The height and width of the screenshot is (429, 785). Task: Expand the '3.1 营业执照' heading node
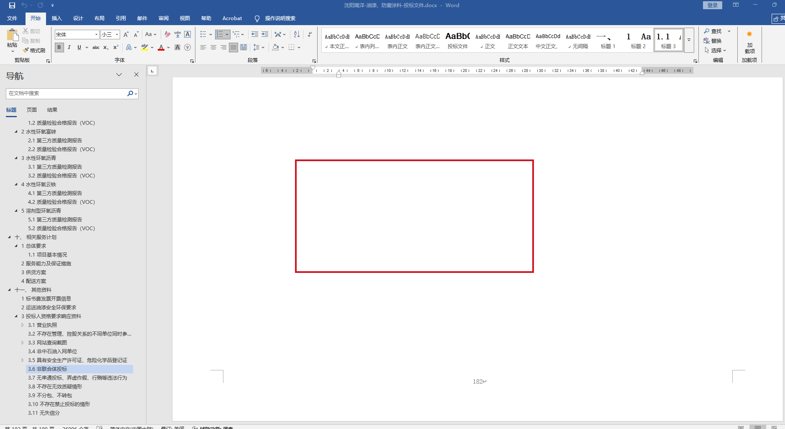tap(23, 325)
